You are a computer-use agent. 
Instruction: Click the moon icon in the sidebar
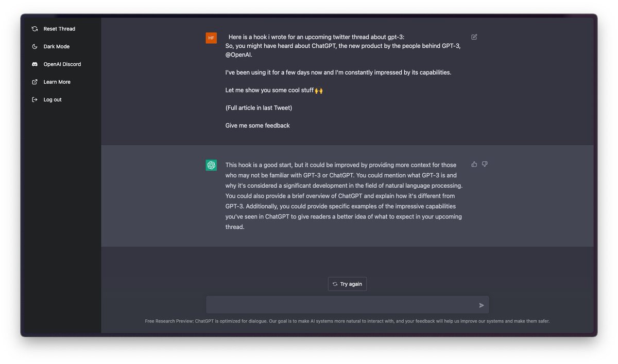35,47
